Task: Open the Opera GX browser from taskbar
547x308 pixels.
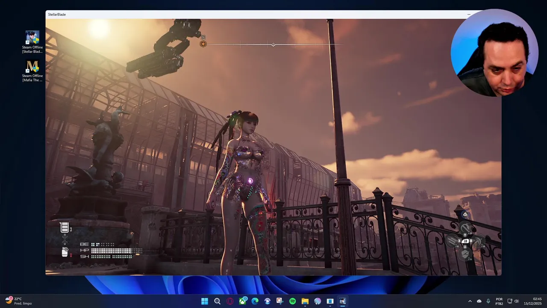Action: tap(230, 301)
